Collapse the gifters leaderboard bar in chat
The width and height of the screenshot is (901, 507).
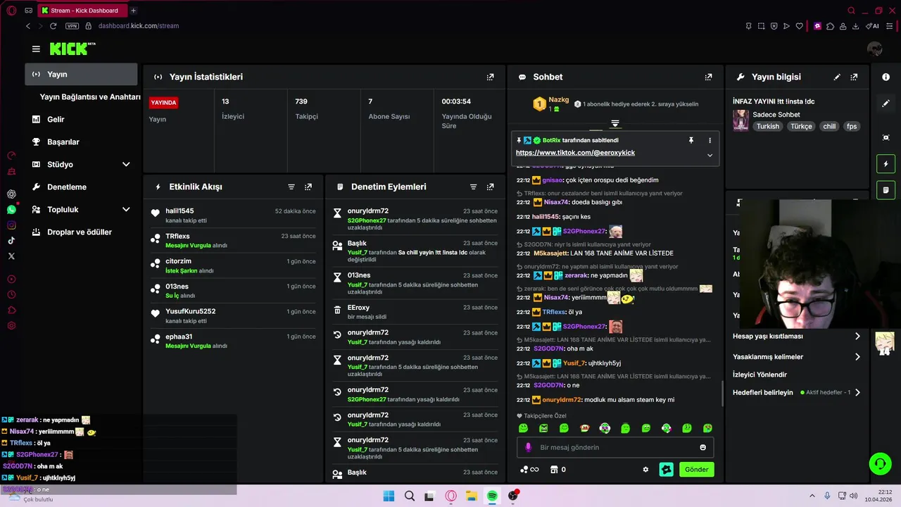615,124
